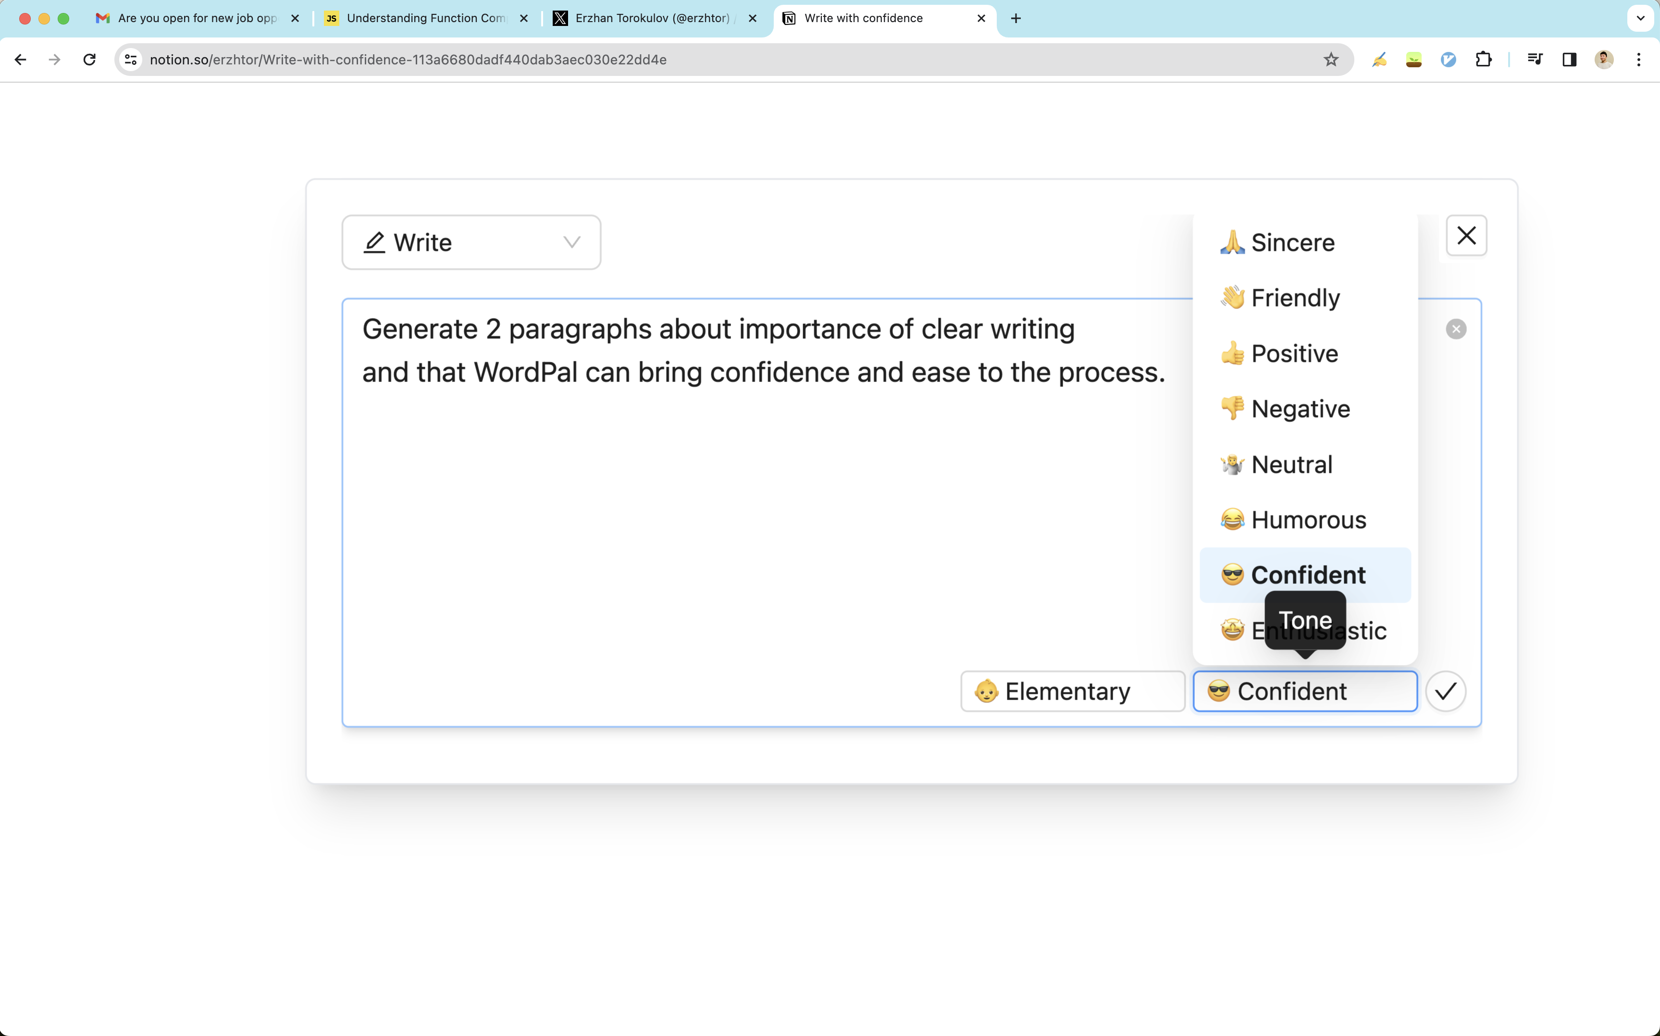Open the Elementary reading level dropdown
The image size is (1660, 1036).
pos(1073,691)
